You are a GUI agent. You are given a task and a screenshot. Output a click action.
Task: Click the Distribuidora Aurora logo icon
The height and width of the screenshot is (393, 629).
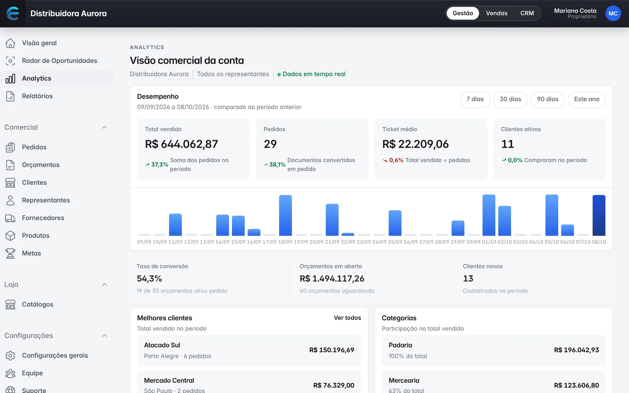click(13, 13)
